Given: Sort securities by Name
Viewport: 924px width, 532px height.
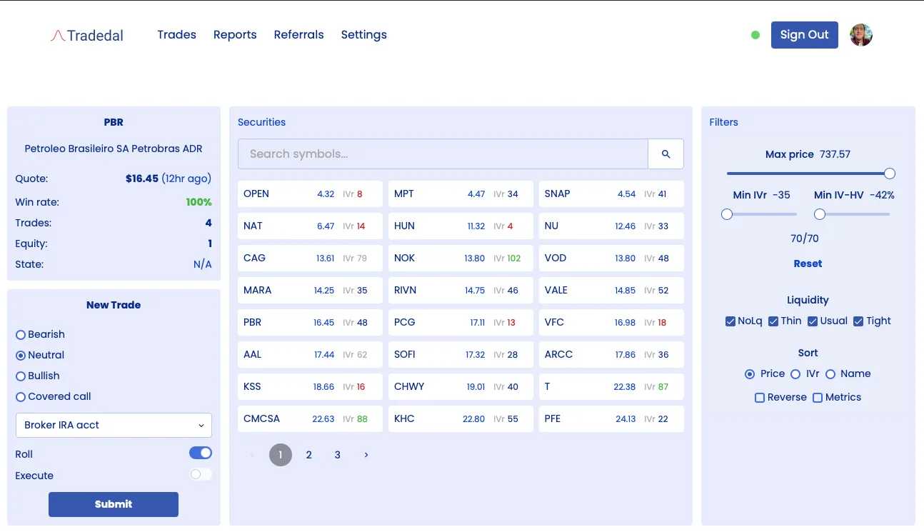Looking at the screenshot, I should [x=830, y=374].
